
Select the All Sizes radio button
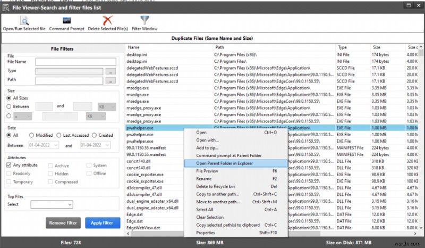point(9,98)
